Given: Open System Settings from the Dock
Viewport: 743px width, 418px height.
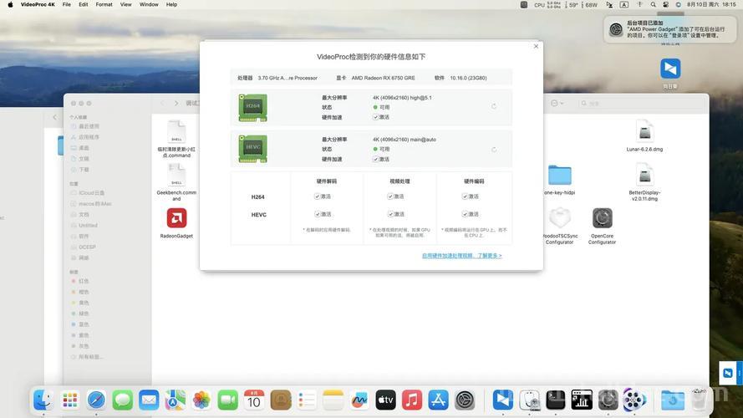Looking at the screenshot, I should tap(465, 400).
